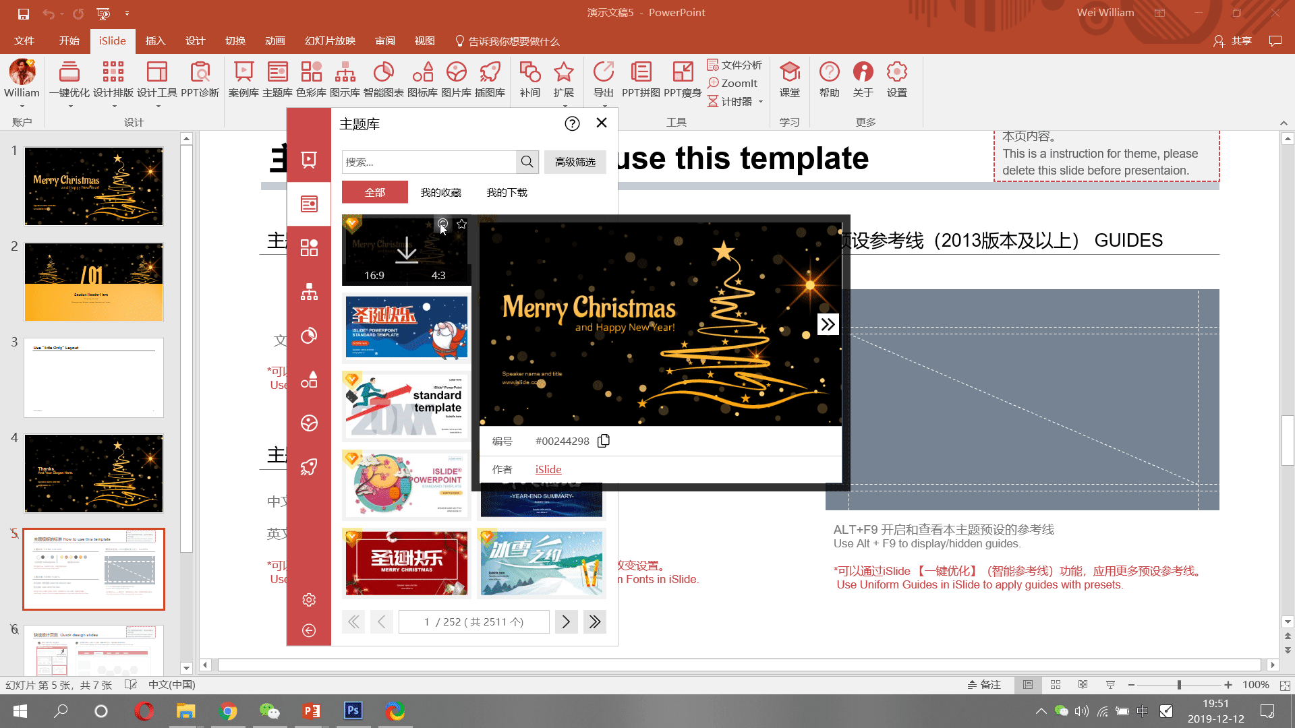Image resolution: width=1295 pixels, height=728 pixels.
Task: Switch to the 我的收藏 tab
Action: [x=440, y=192]
